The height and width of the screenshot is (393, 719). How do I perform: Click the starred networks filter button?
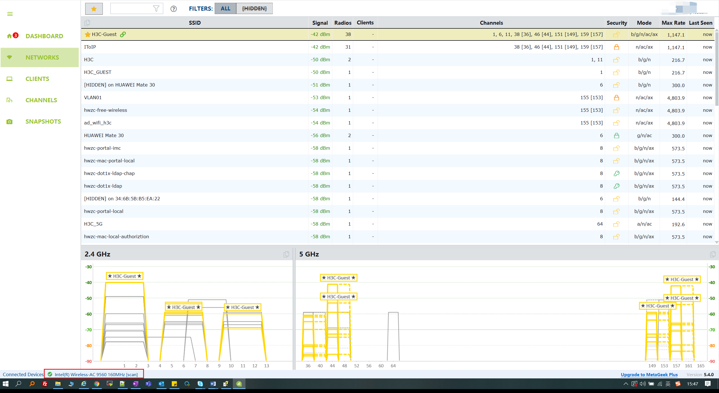94,9
